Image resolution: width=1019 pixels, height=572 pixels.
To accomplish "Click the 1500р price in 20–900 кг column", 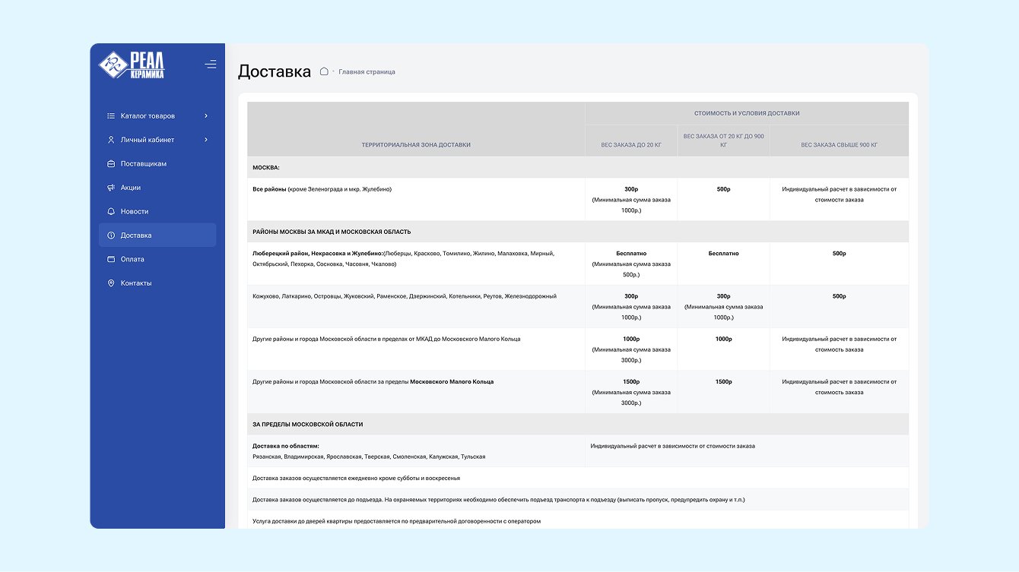I will point(723,382).
